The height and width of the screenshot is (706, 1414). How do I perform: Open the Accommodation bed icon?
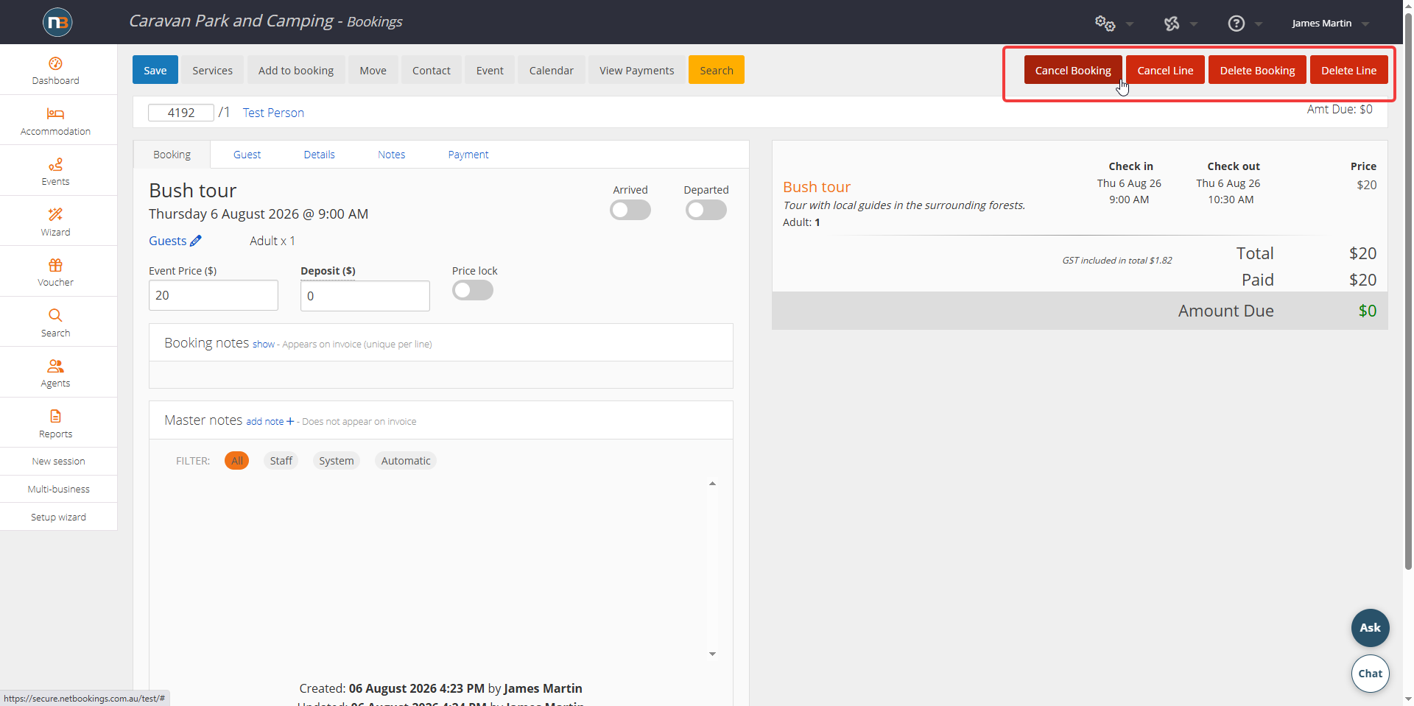click(x=55, y=113)
